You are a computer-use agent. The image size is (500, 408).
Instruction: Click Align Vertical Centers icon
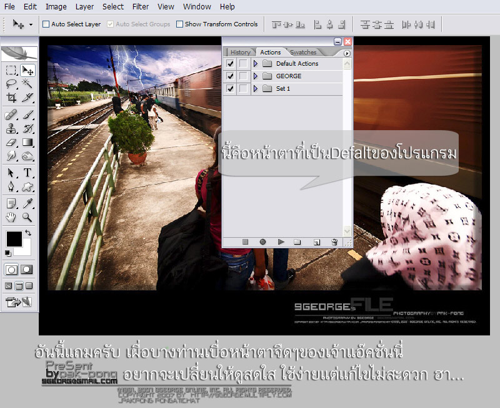288,24
